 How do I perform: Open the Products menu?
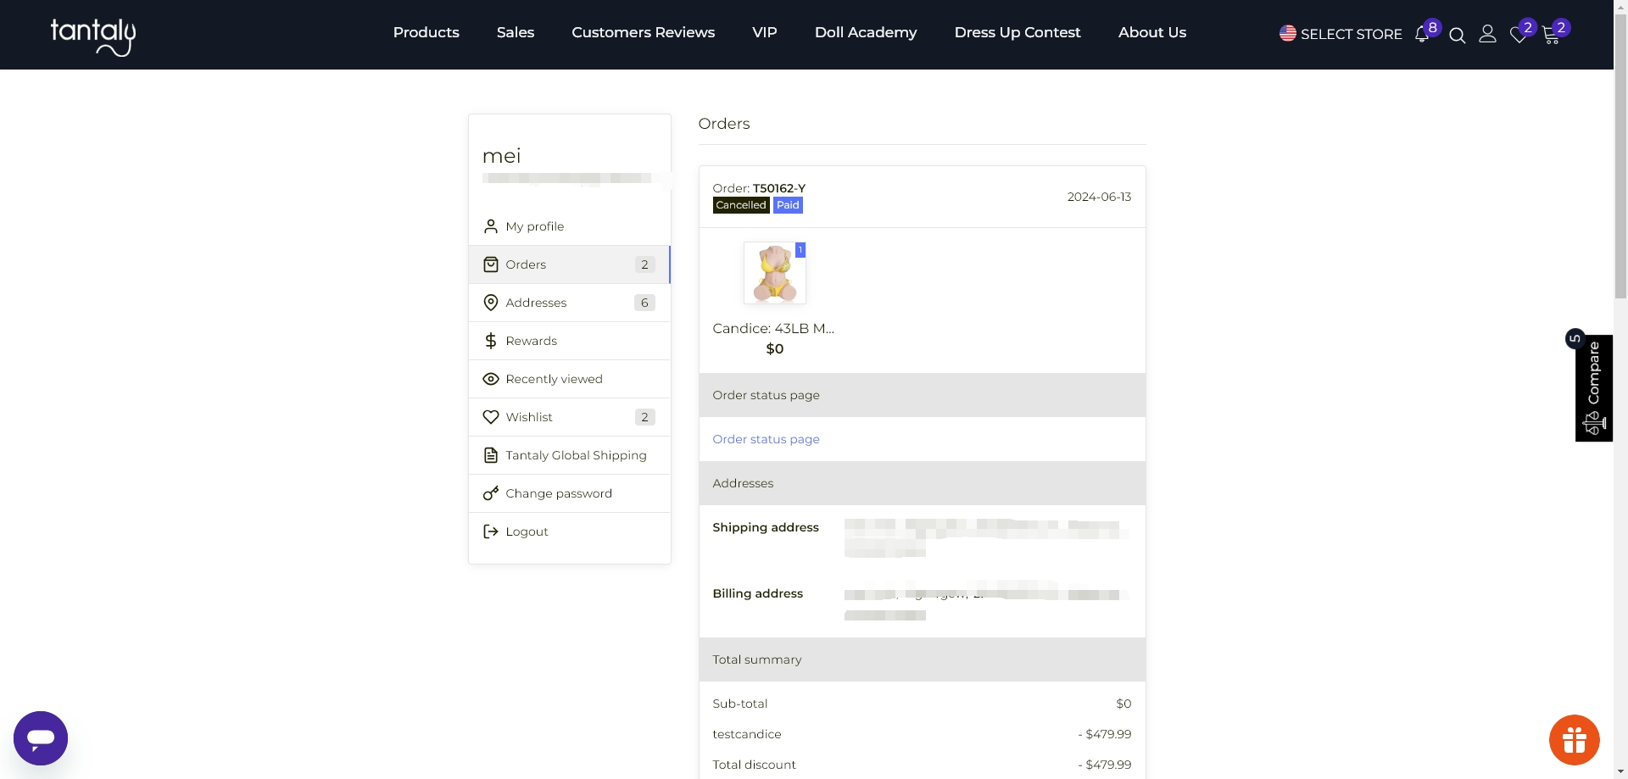pyautogui.click(x=426, y=32)
